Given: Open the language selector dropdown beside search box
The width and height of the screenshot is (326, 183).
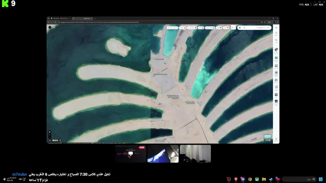Looking at the screenshot, I should tap(234, 27).
